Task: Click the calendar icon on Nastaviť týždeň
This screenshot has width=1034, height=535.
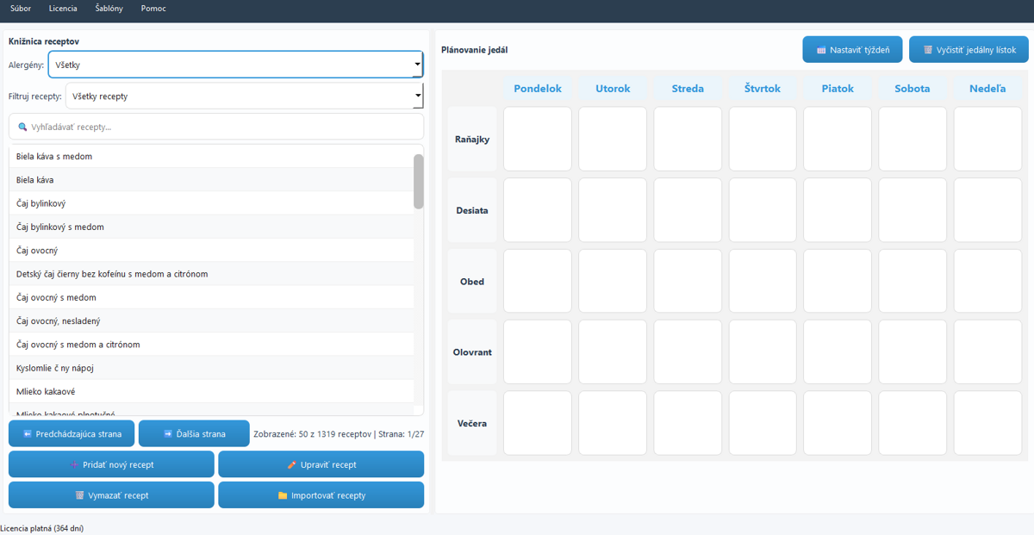Action: tap(821, 50)
